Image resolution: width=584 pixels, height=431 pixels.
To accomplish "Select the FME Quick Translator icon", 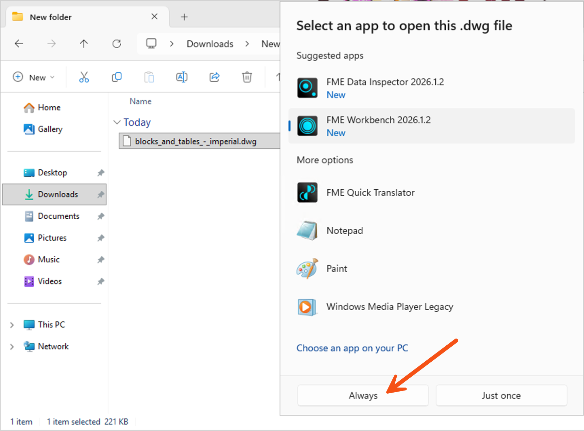I will pos(307,192).
